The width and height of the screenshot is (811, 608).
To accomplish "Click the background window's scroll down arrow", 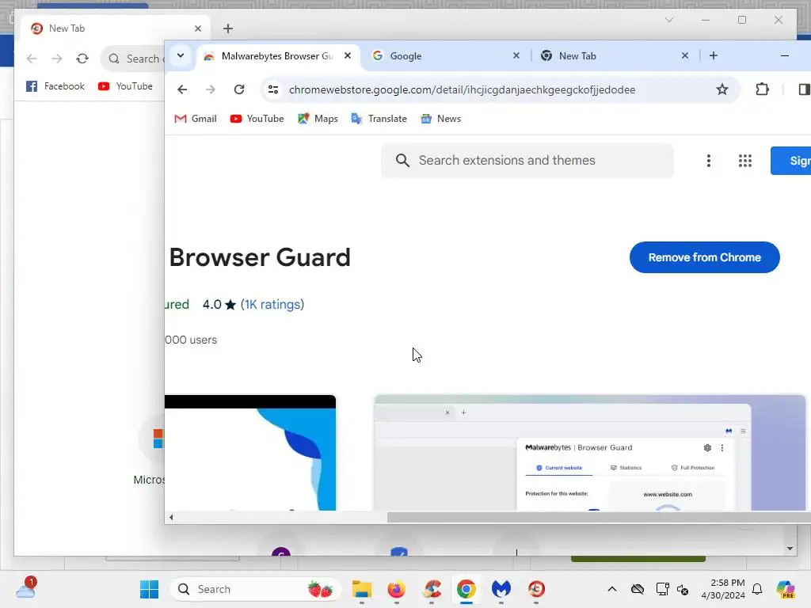I will click(790, 549).
